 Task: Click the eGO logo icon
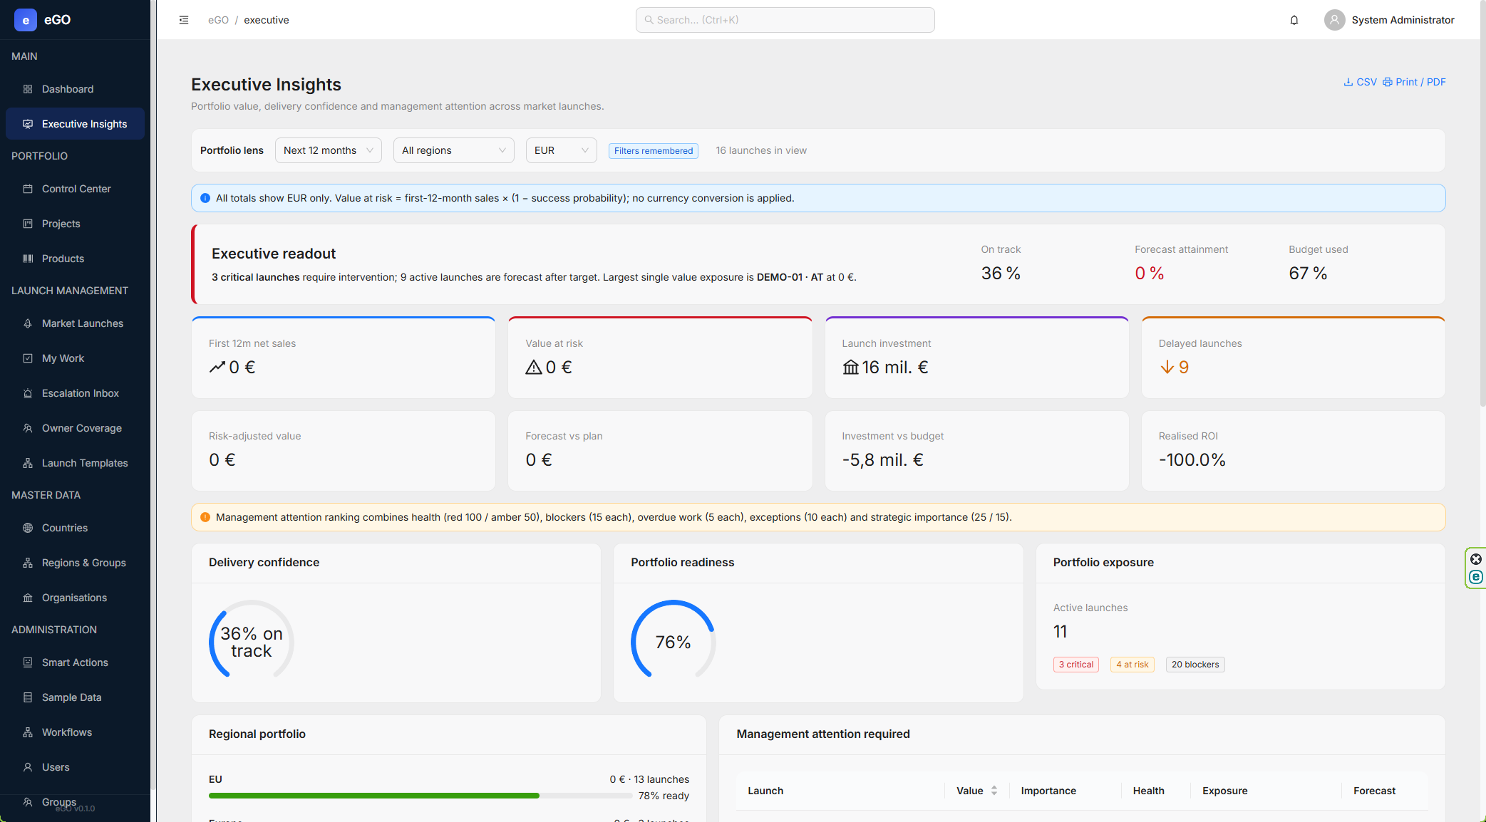click(x=26, y=20)
